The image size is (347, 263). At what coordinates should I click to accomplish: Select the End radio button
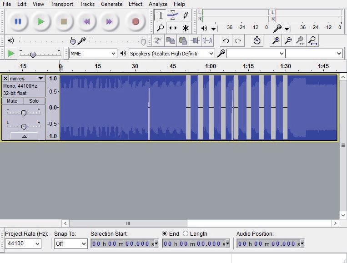tap(165, 233)
